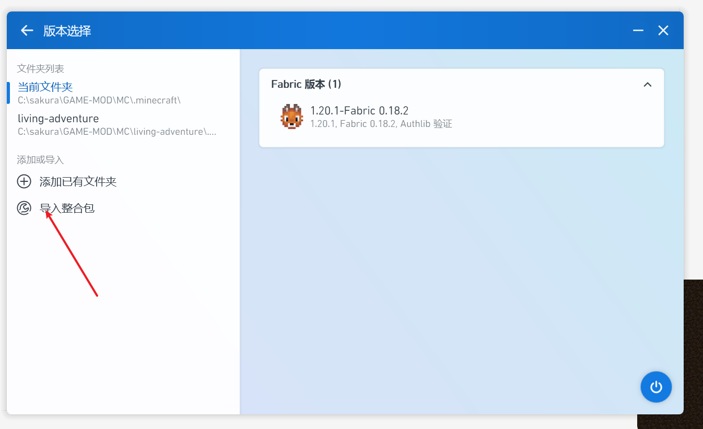
Task: Click the plus icon for adding existing folder
Action: [x=24, y=182]
